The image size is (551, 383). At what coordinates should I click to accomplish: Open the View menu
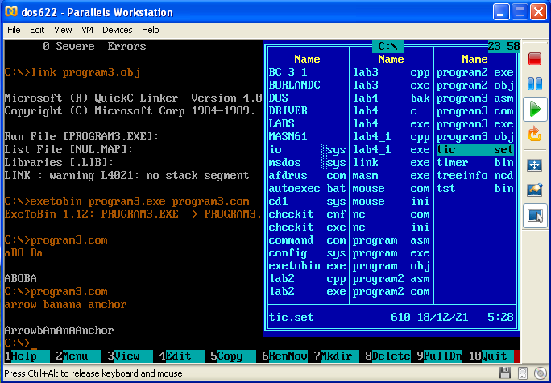[x=63, y=31]
